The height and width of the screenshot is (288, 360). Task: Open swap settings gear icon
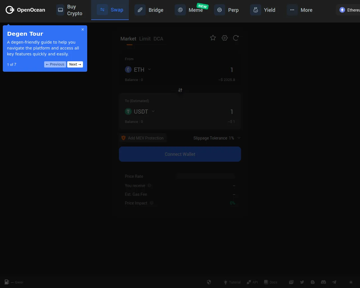(224, 38)
